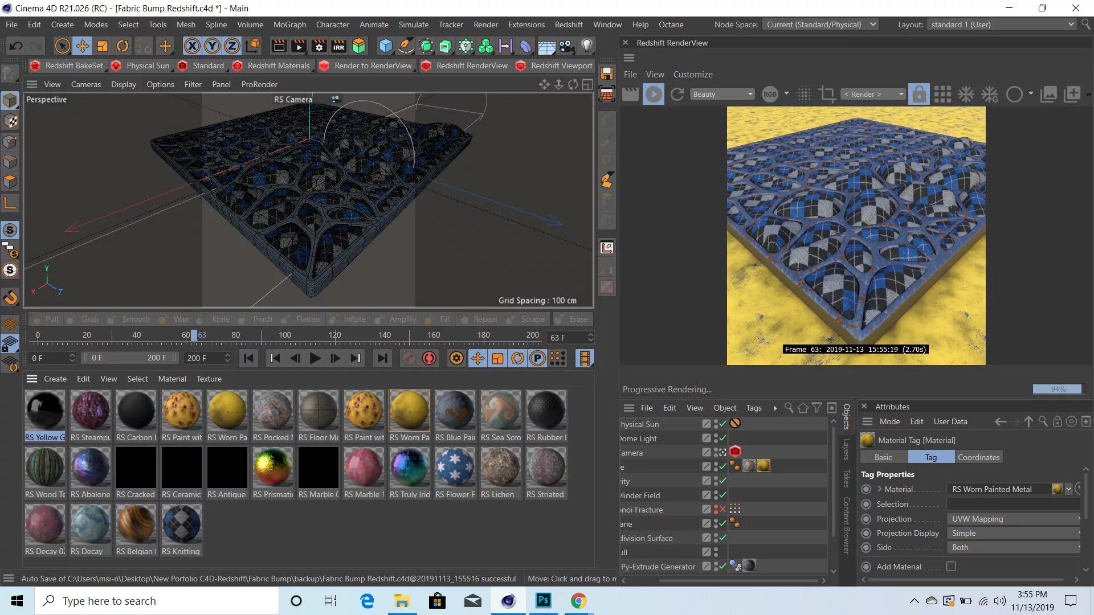Switch to the Coordinates tab
The width and height of the screenshot is (1094, 615).
(978, 457)
